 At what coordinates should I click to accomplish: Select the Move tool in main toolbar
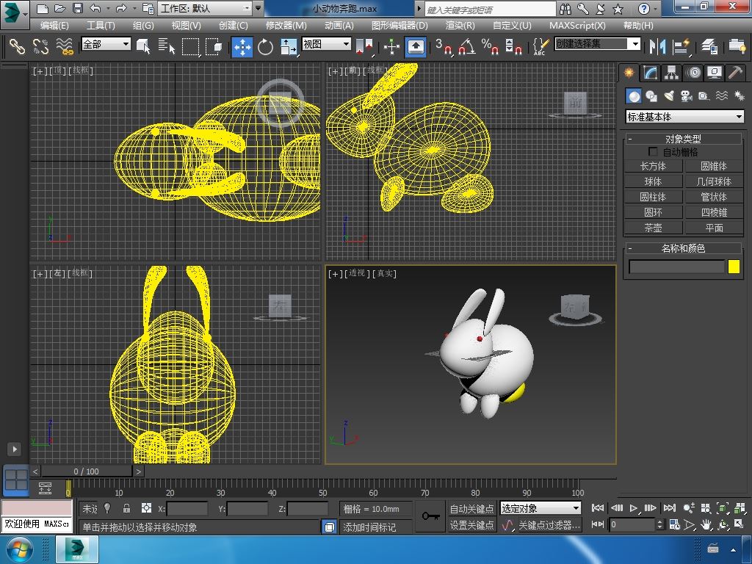(x=242, y=47)
